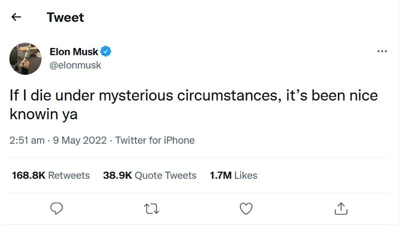The height and width of the screenshot is (225, 400).
Task: Click the 2:51 am timestamp
Action: [27, 140]
